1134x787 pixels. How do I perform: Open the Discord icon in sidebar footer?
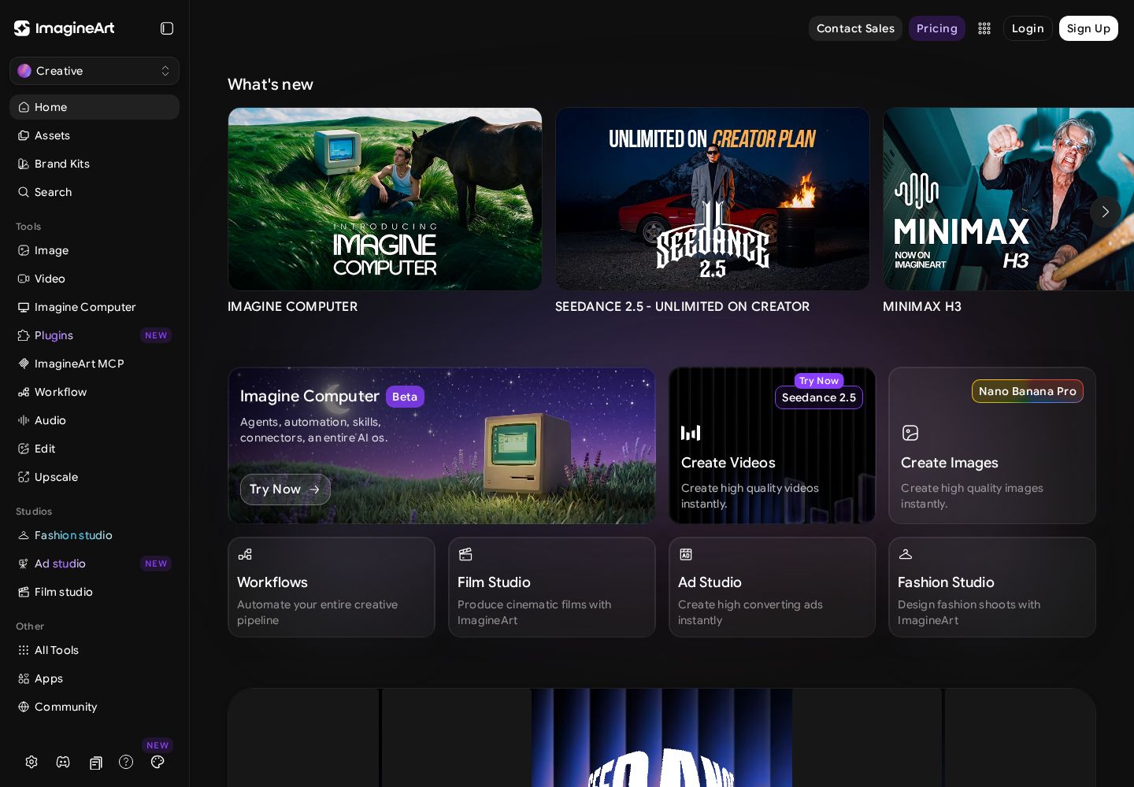[x=63, y=762]
